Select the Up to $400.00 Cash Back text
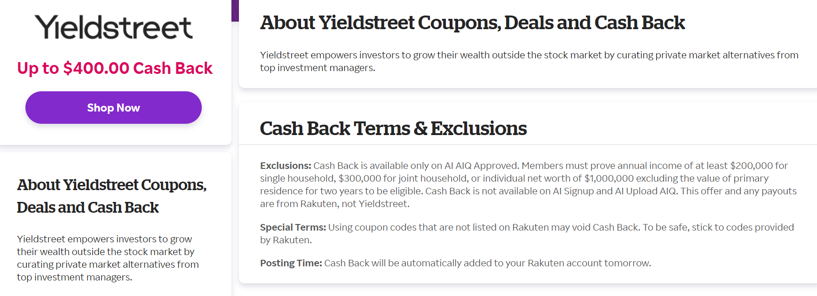Viewport: 817px width, 296px height. (x=115, y=68)
